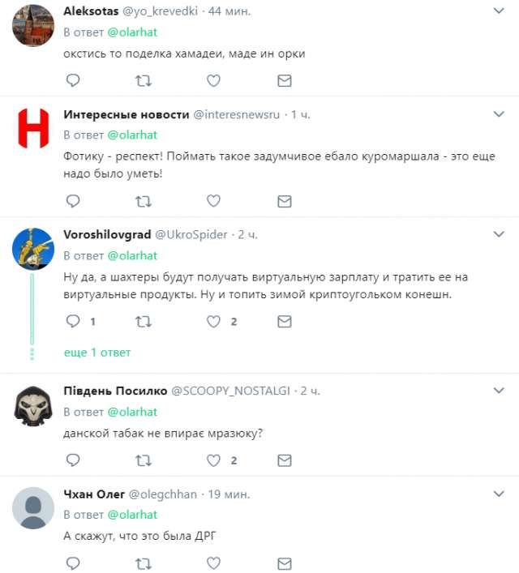Open Чхан Олег's display name profile
The image size is (519, 573).
point(92,494)
